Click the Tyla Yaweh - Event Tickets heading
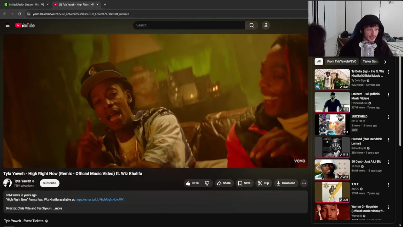403x227 pixels. tap(24, 221)
